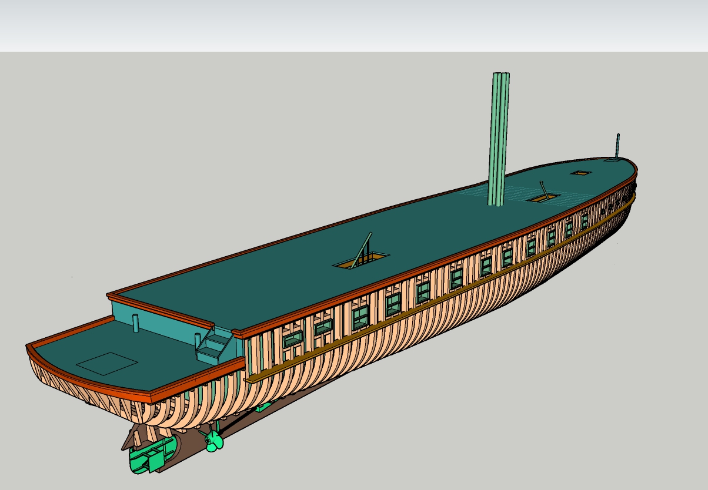Click the thin post at the ship's bow

[x=617, y=145]
